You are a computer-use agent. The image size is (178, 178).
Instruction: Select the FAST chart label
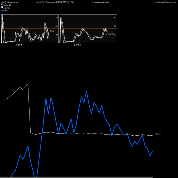pos(19,45)
